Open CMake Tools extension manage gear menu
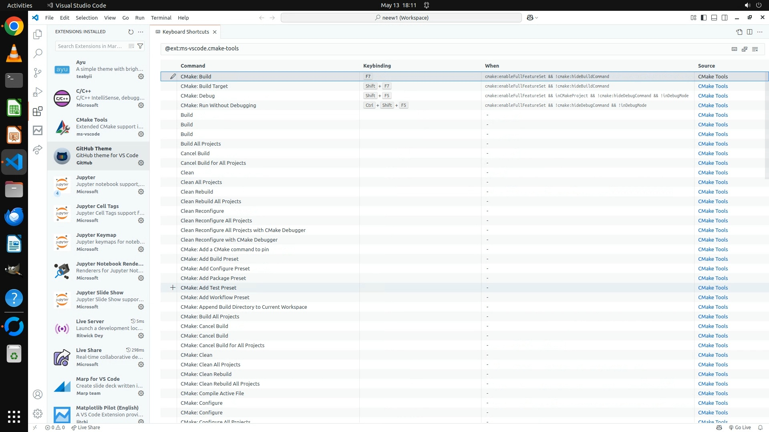The image size is (769, 432). tap(141, 134)
